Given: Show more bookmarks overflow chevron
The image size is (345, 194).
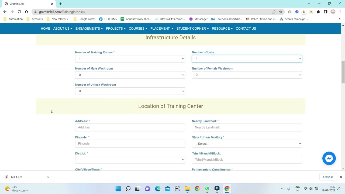Looking at the screenshot, I should click(x=340, y=19).
